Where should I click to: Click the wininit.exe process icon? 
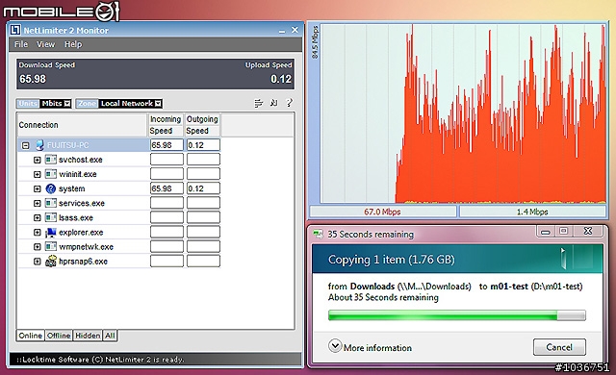(x=51, y=174)
